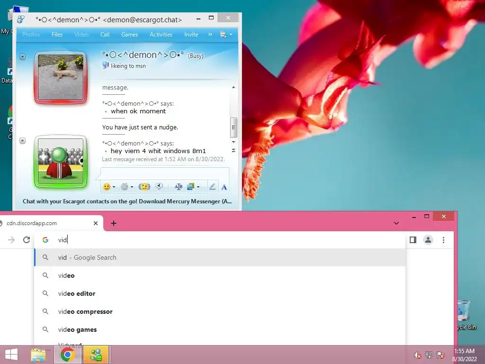Click the background picture icon

click(190, 187)
